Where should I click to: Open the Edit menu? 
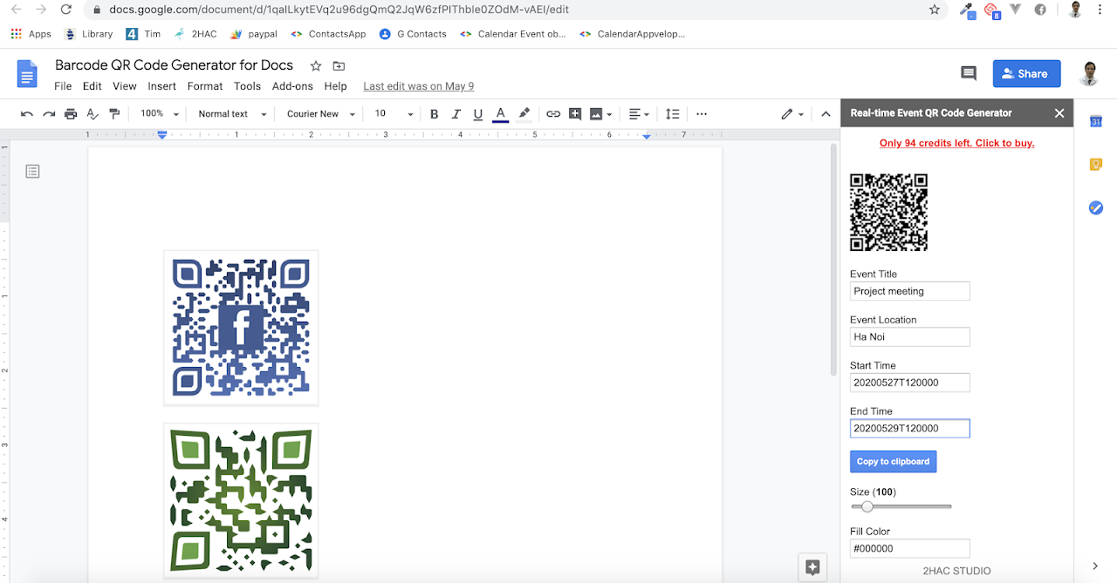[93, 86]
